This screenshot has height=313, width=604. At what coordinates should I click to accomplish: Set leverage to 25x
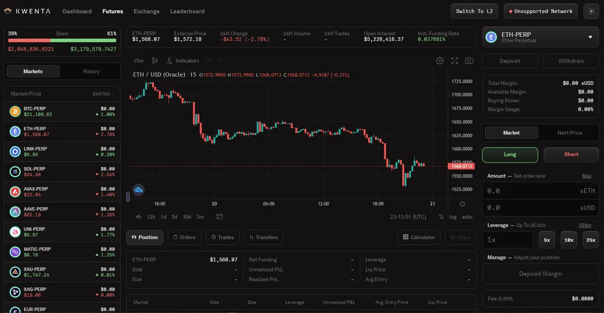point(591,240)
